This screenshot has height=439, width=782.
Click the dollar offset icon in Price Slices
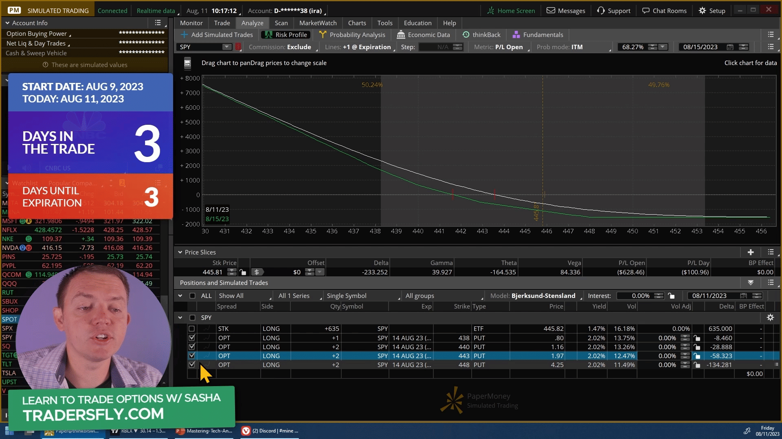[257, 272]
